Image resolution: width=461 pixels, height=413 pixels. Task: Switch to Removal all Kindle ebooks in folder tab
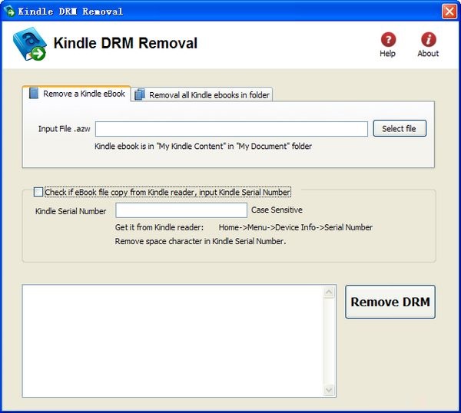[x=202, y=94]
